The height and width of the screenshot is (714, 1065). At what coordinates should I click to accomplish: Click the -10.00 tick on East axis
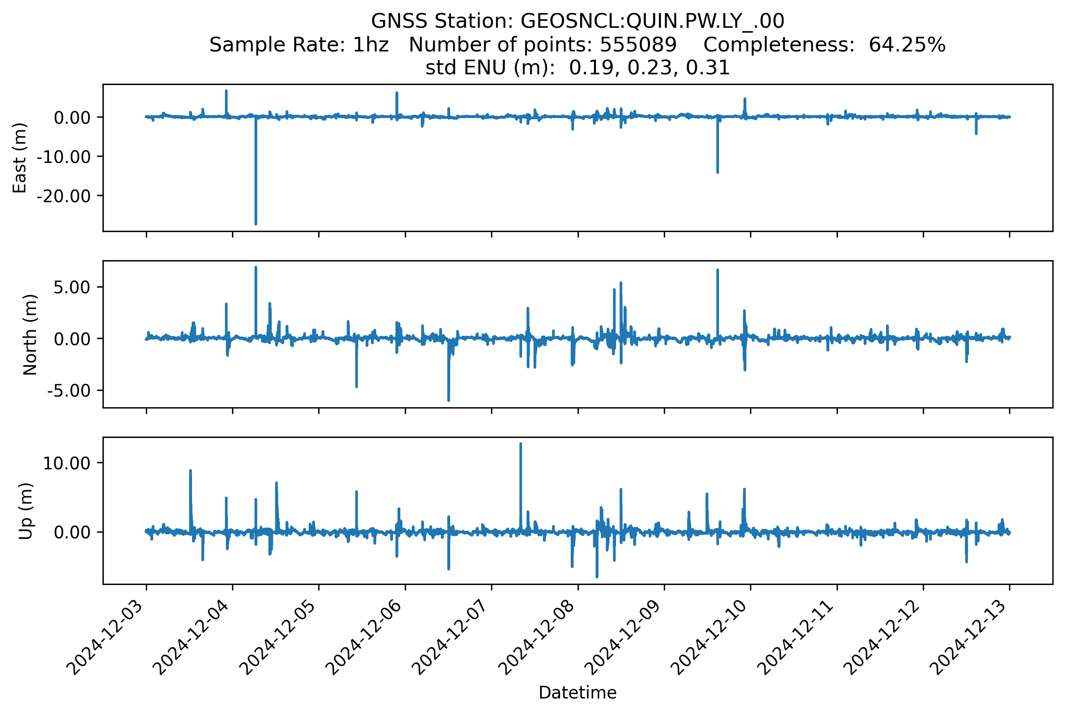click(64, 157)
